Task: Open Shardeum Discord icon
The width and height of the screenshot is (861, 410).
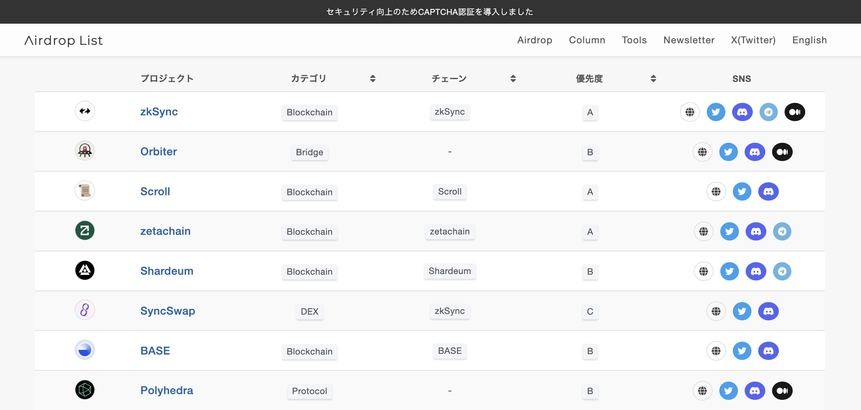Action: 756,271
